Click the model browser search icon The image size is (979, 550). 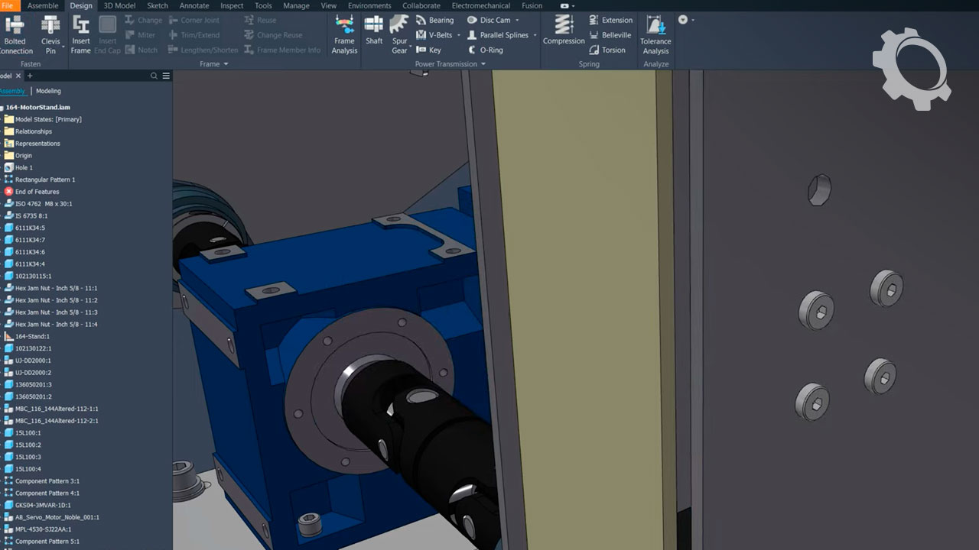tap(154, 76)
